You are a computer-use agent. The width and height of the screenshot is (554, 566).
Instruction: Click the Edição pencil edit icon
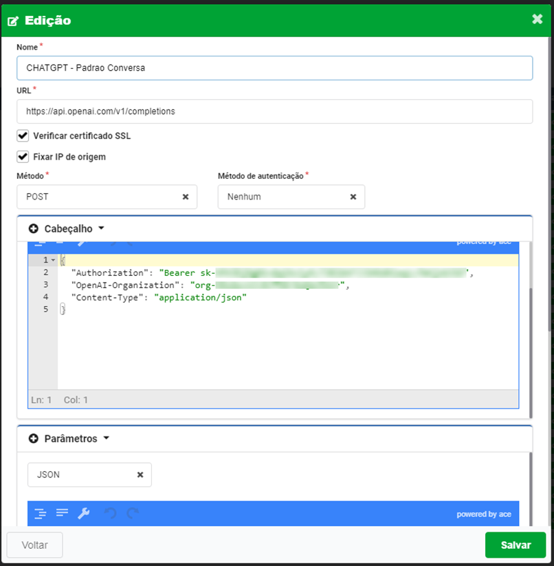coord(13,21)
